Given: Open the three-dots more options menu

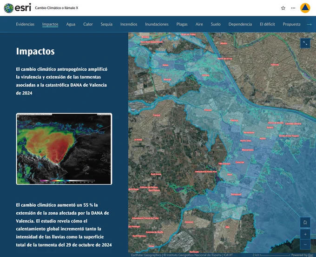Looking at the screenshot, I should coord(293,8).
